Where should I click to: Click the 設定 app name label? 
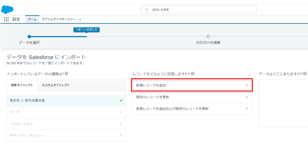coord(16,19)
